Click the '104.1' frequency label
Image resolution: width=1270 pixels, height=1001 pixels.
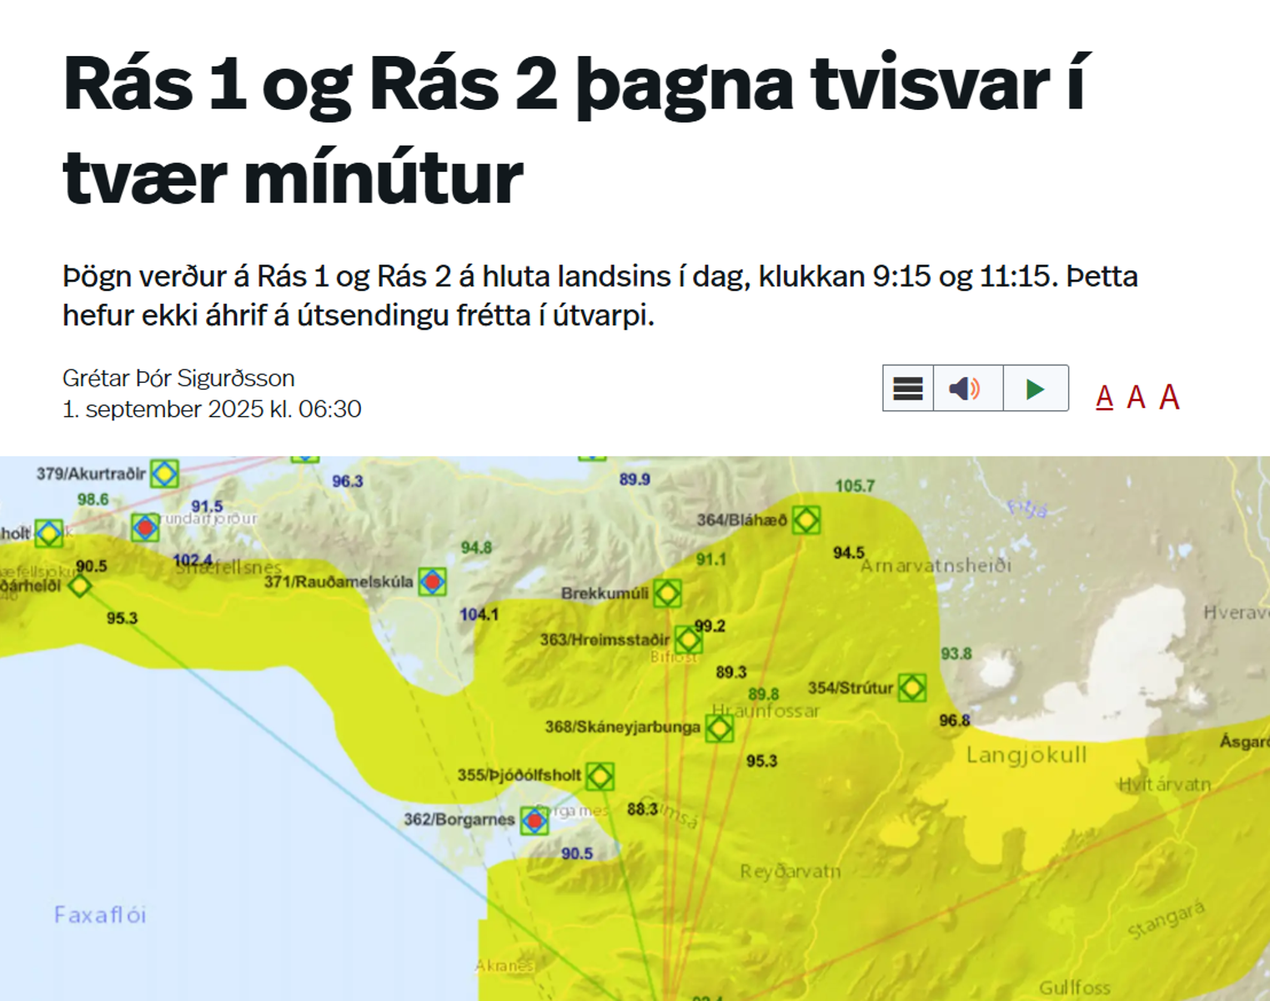479,615
